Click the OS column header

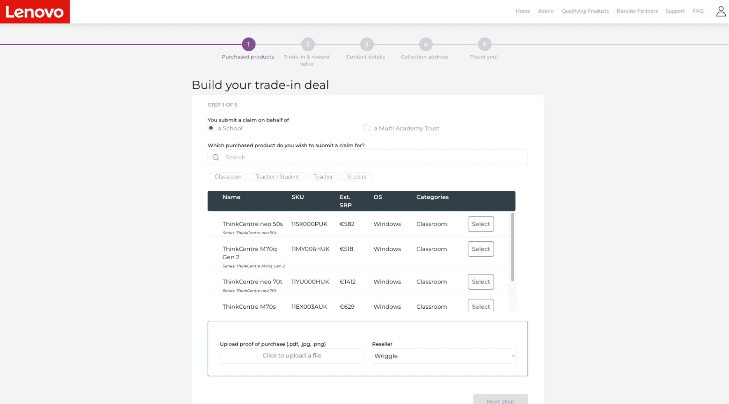378,197
